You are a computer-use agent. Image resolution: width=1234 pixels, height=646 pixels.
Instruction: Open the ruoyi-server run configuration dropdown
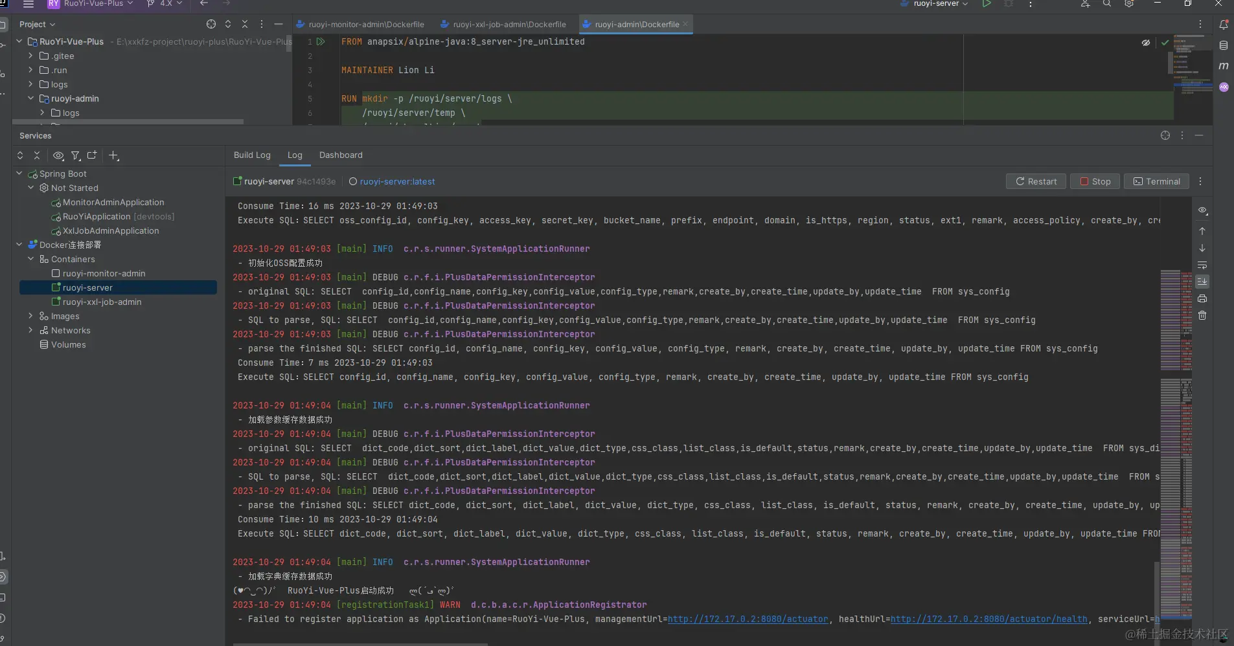[934, 4]
